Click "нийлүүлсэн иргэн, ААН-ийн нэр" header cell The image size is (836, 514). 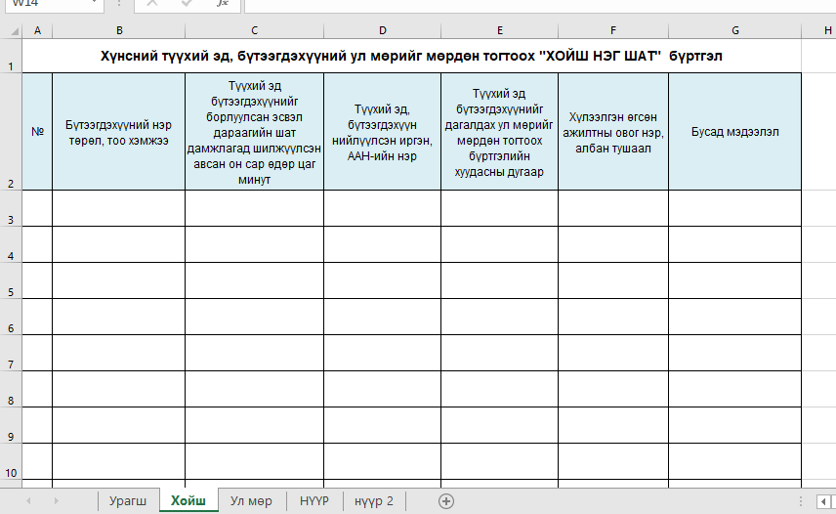[x=382, y=132]
